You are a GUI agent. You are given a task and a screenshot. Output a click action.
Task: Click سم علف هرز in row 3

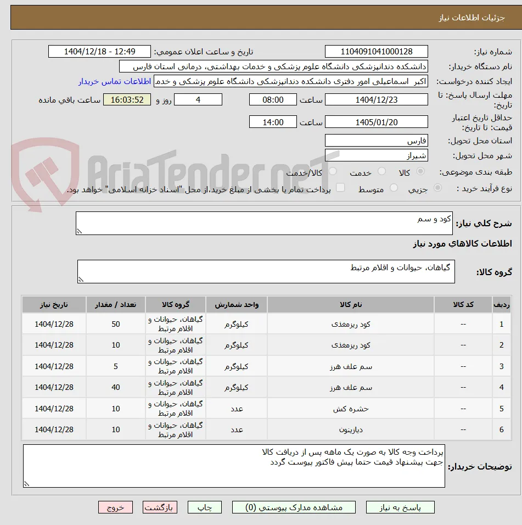click(x=351, y=366)
